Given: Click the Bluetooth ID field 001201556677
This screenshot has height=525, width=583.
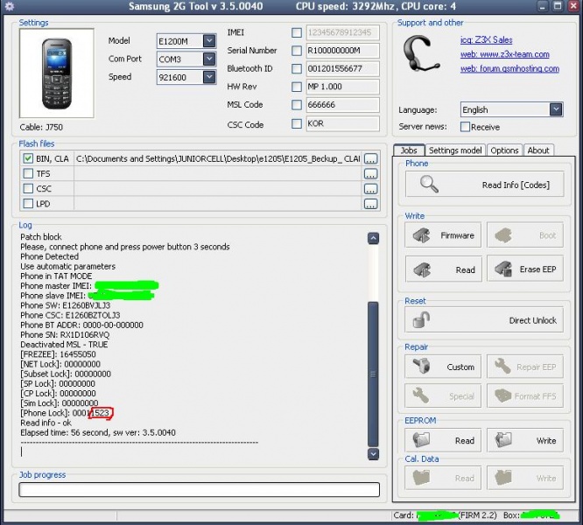Looking at the screenshot, I should tap(342, 68).
